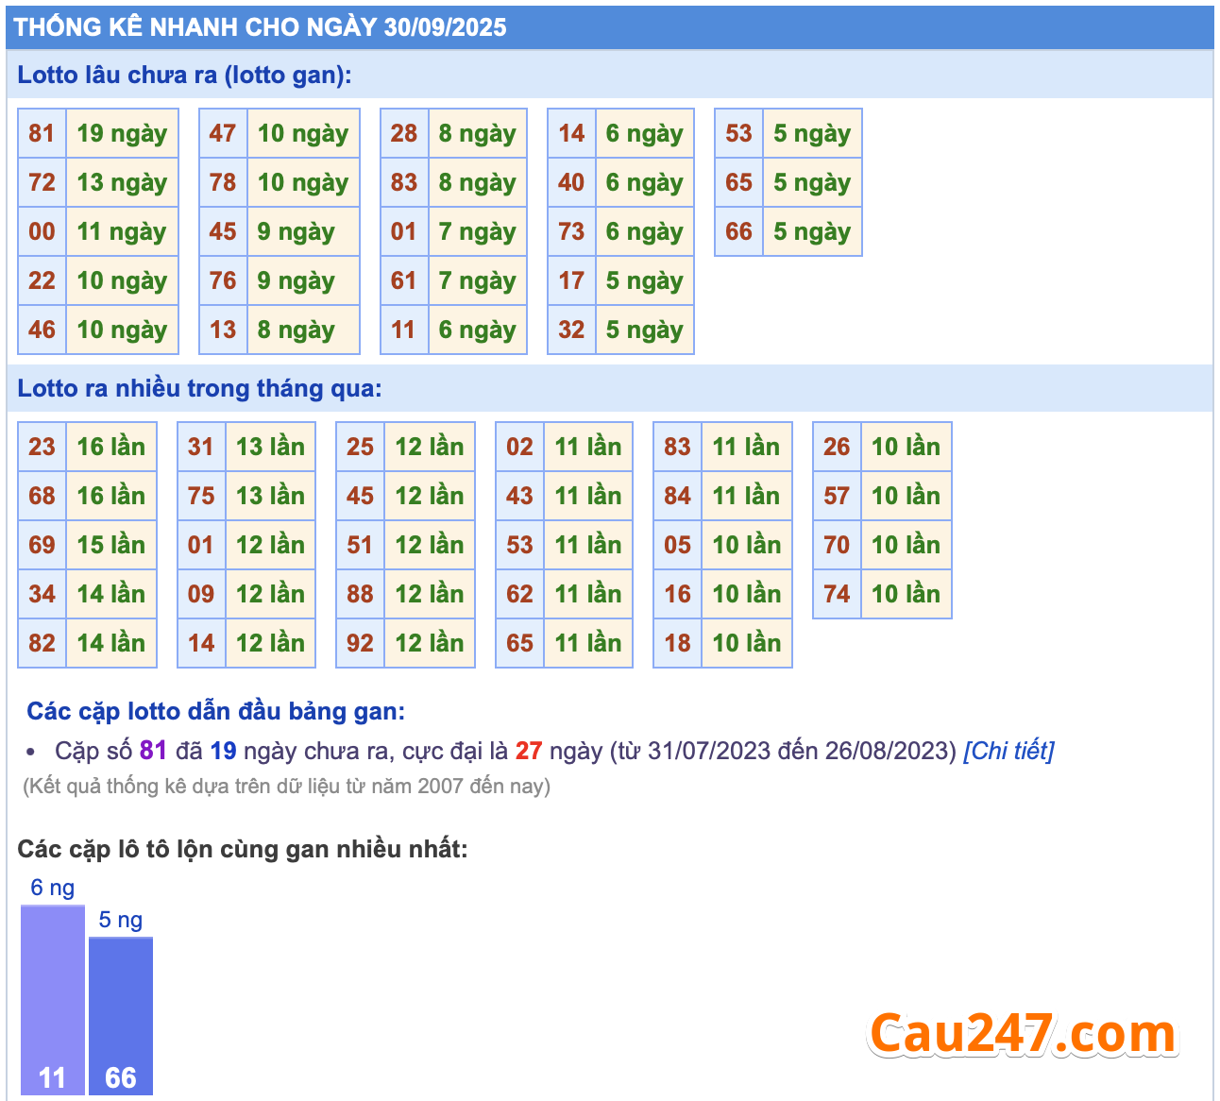Click number 00 in the lotto gan table
This screenshot has width=1220, height=1101.
point(42,231)
